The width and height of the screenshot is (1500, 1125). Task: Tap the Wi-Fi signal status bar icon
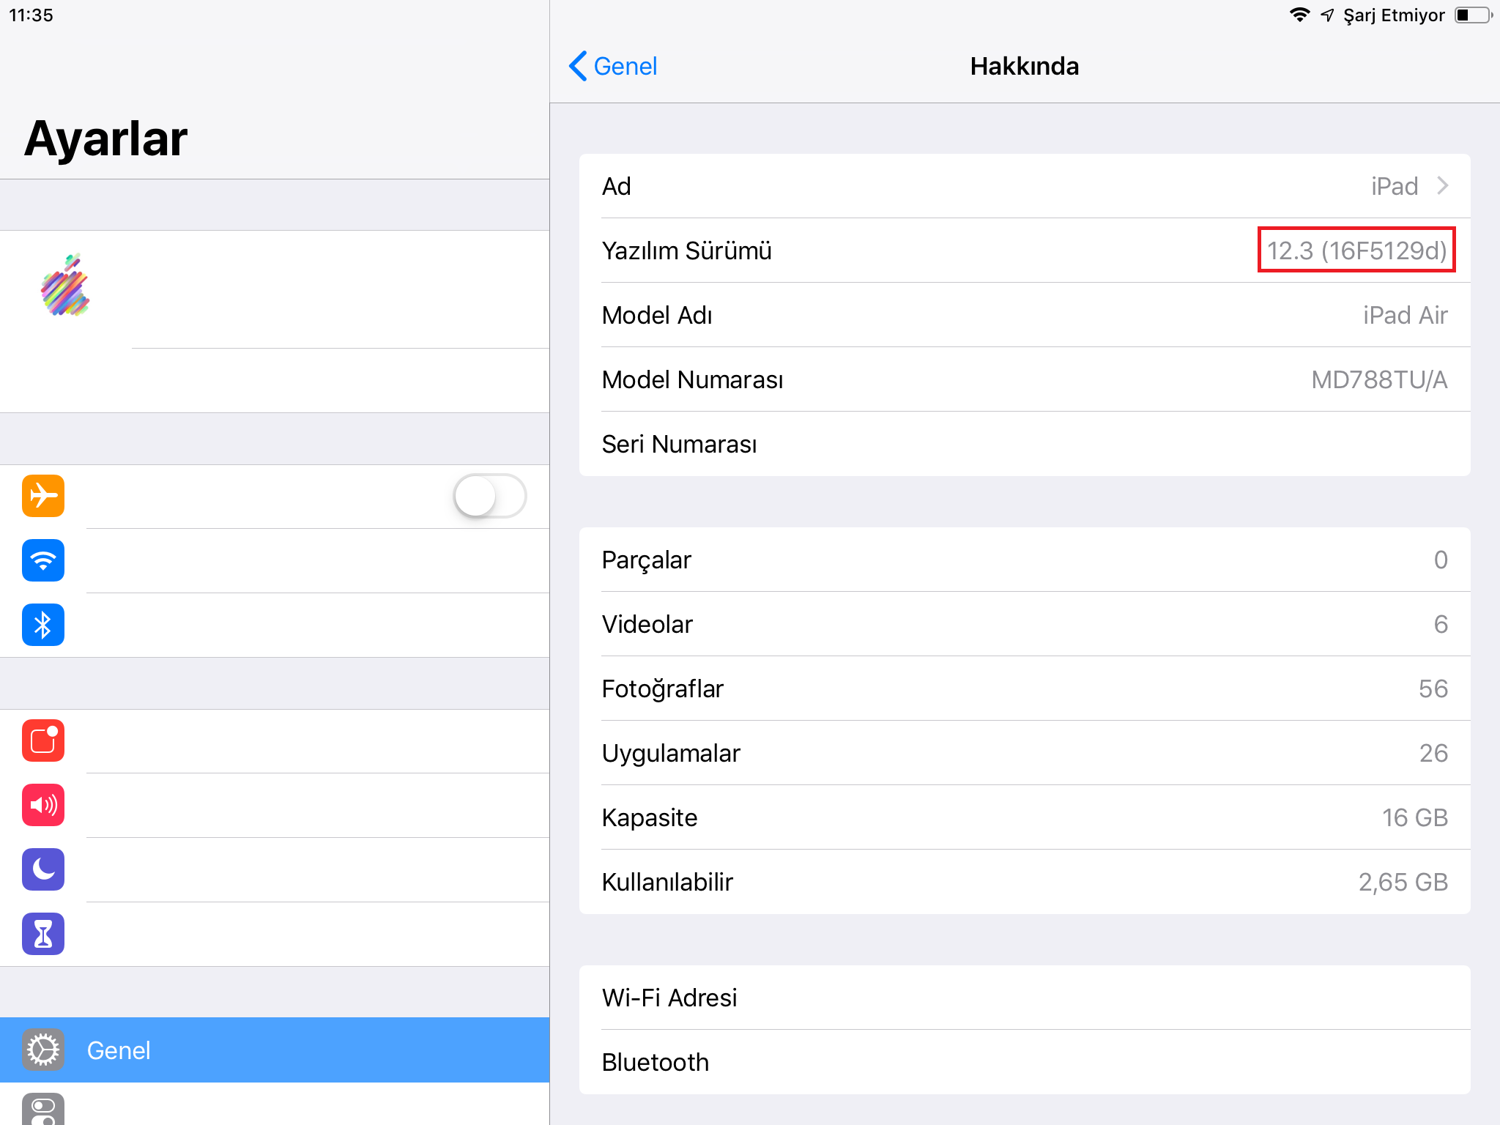coord(1299,15)
